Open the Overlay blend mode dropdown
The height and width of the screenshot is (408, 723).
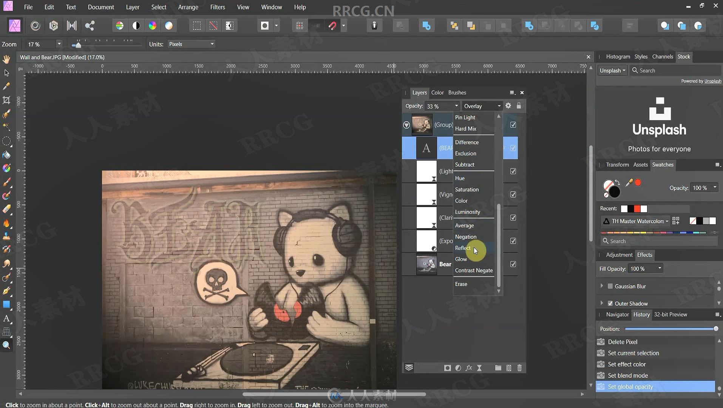482,106
